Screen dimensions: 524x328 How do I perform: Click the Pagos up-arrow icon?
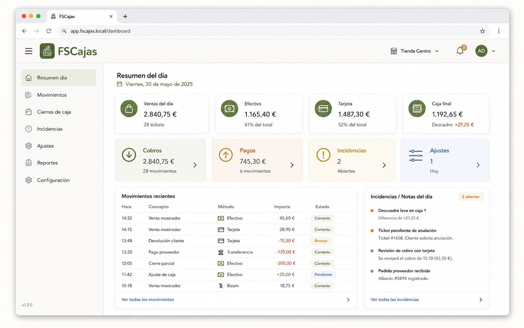[x=226, y=155]
